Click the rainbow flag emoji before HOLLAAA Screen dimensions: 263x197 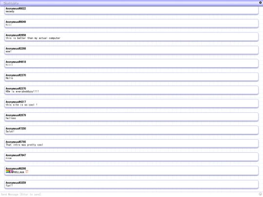click(8, 172)
